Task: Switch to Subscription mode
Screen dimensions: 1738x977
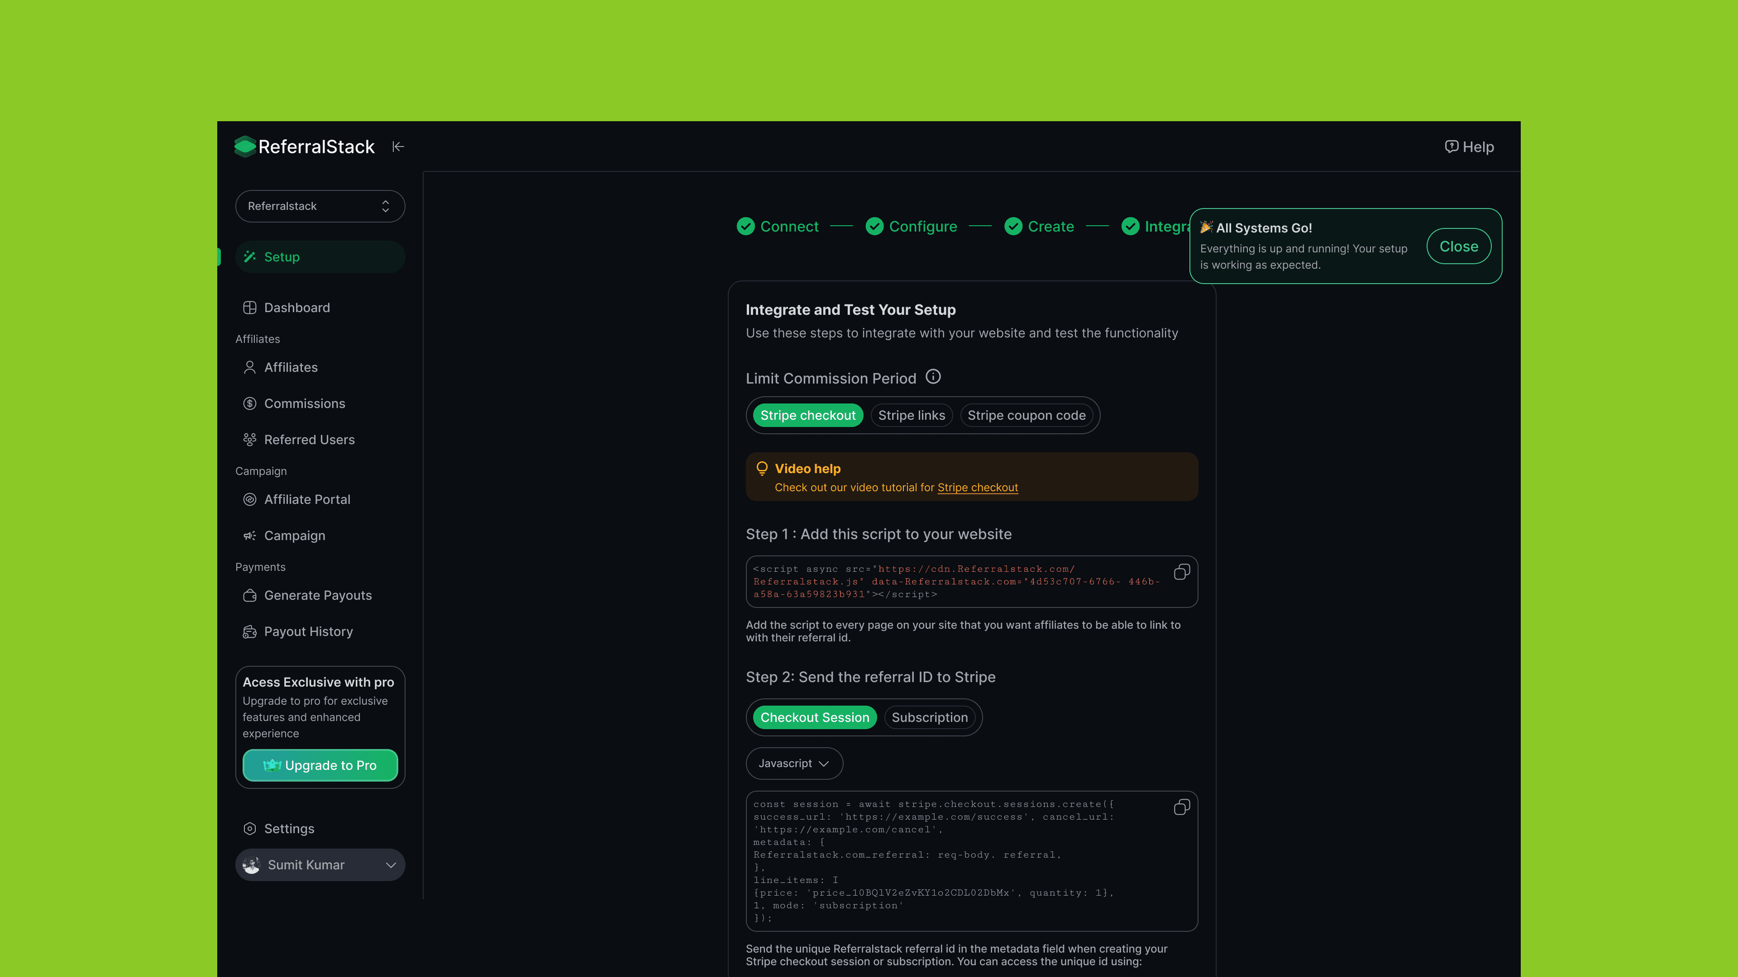Action: coord(929,717)
